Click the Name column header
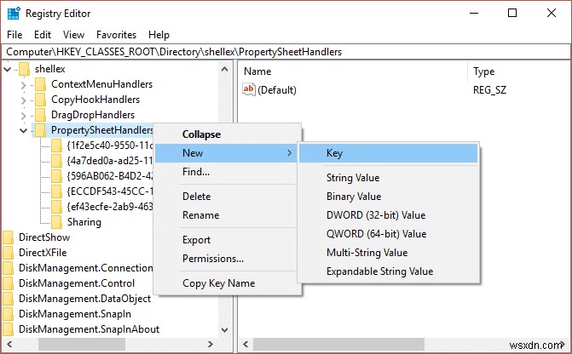The width and height of the screenshot is (572, 354). pos(257,71)
